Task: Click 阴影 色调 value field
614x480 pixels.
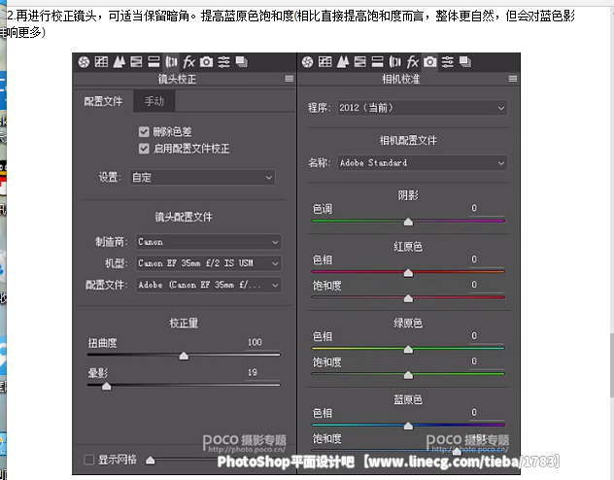Action: tap(486, 208)
